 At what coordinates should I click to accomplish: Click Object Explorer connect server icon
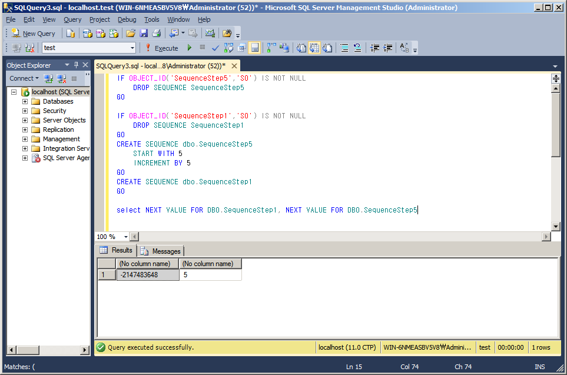click(x=48, y=78)
